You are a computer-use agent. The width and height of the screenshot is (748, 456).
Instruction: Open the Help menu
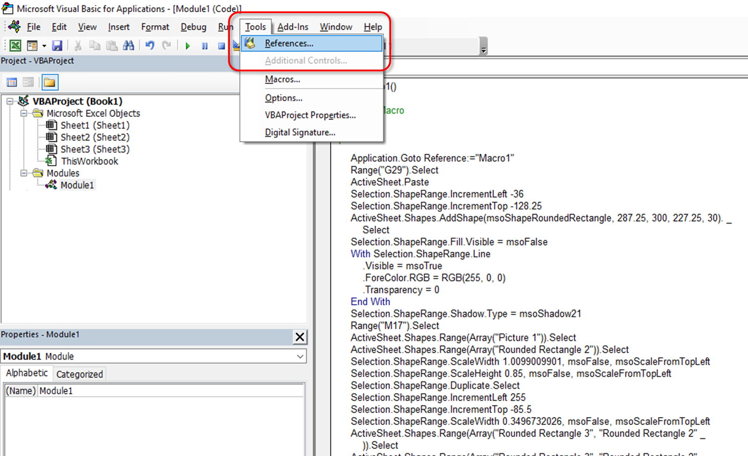click(x=372, y=27)
